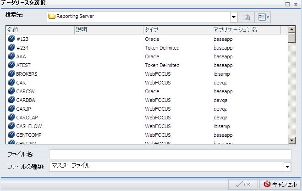Click baseapp in CARCSV row
The image size is (302, 191).
pyautogui.click(x=223, y=91)
